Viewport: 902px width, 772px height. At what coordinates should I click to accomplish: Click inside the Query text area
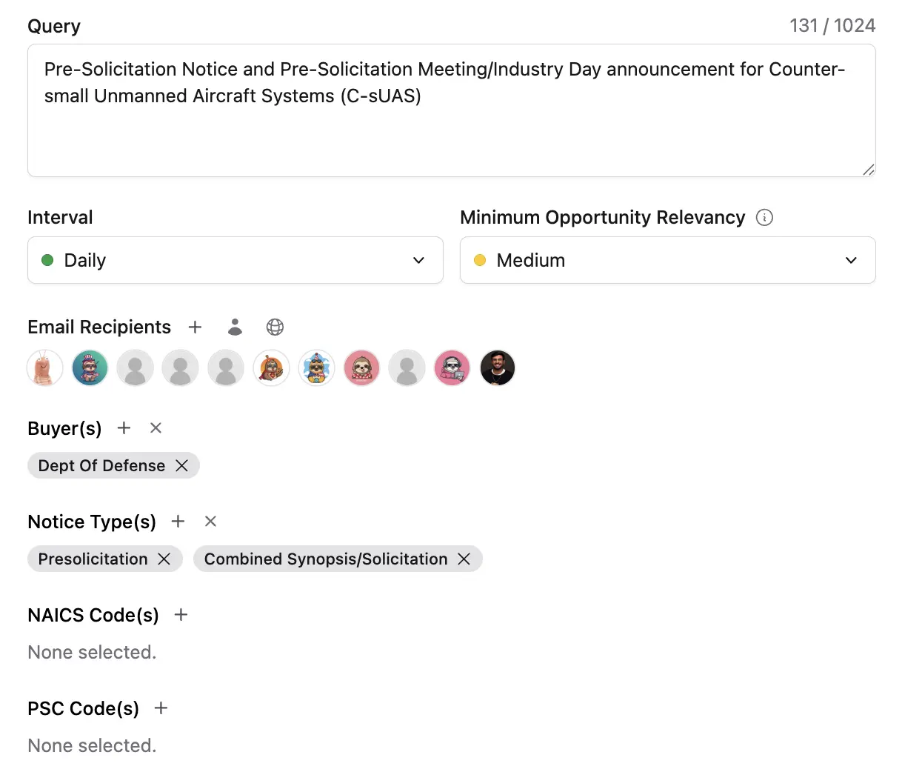(x=450, y=111)
